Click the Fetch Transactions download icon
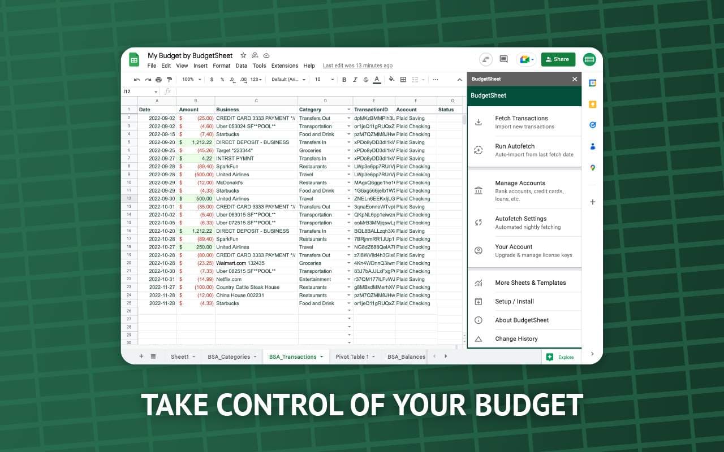Screen dimensions: 724x452 click(x=479, y=122)
